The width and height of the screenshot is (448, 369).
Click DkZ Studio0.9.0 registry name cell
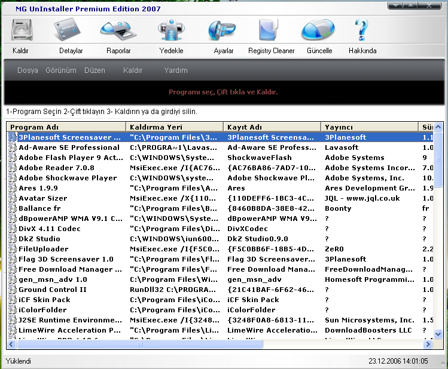[257, 239]
